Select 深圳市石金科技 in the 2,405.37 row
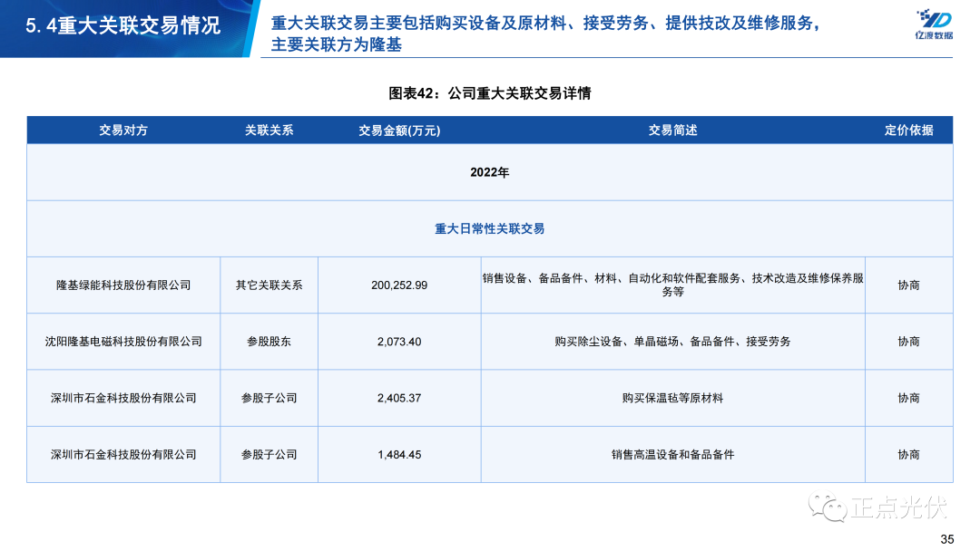 tap(123, 398)
